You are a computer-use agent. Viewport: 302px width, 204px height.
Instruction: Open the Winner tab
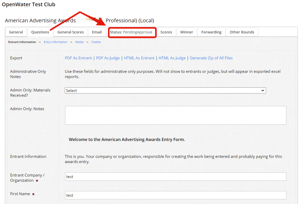187,32
